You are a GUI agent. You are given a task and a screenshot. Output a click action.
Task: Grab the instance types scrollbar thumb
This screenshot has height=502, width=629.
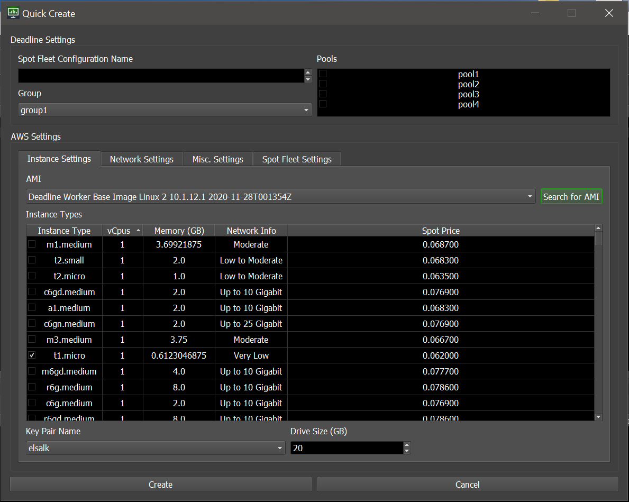[598, 239]
